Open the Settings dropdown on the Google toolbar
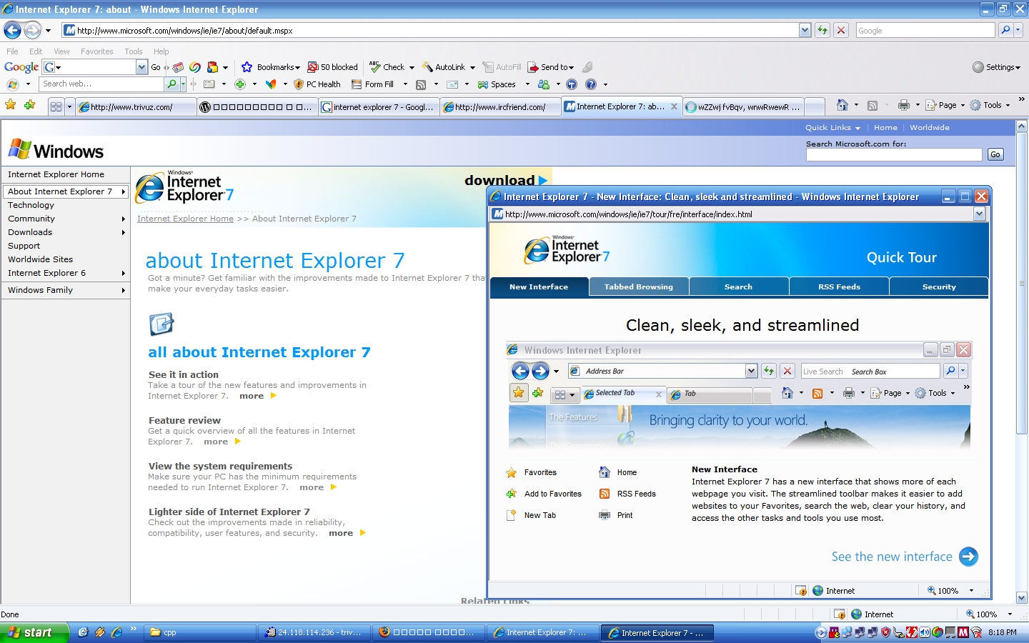 pos(996,67)
